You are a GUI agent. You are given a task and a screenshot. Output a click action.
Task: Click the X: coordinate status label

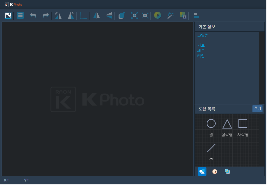click(6, 180)
